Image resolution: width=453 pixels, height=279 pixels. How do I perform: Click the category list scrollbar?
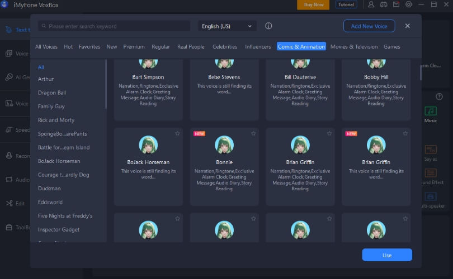[106, 84]
